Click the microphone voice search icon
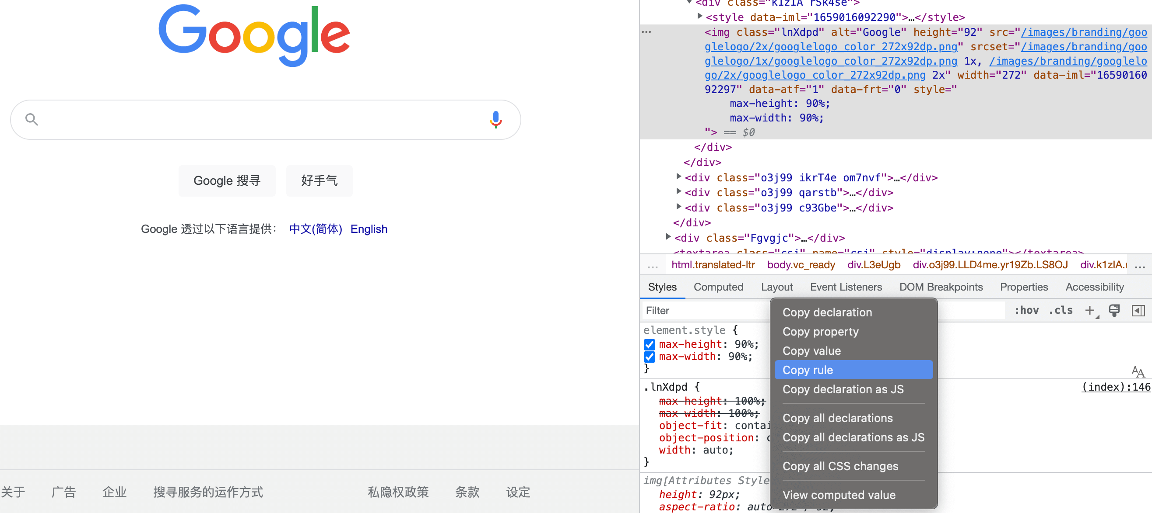Screen dimensions: 1152x513 point(495,120)
